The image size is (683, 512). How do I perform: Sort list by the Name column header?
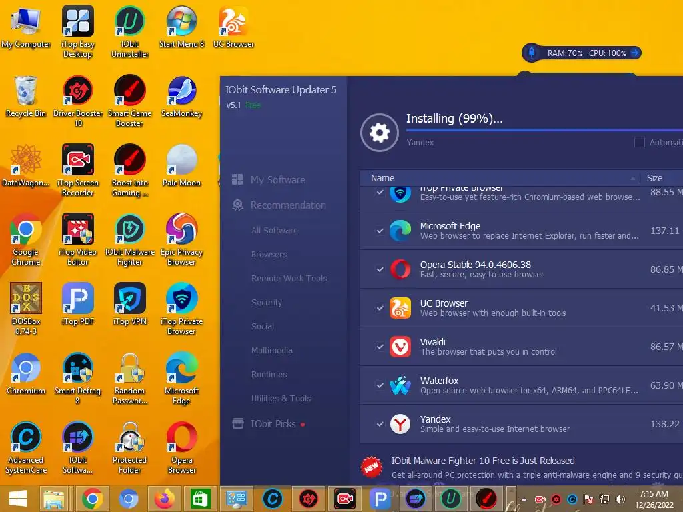coord(500,178)
